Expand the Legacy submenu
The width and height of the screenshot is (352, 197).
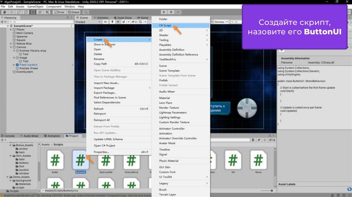(181, 183)
